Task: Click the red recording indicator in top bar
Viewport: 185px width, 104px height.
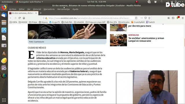Action: tap(137, 2)
